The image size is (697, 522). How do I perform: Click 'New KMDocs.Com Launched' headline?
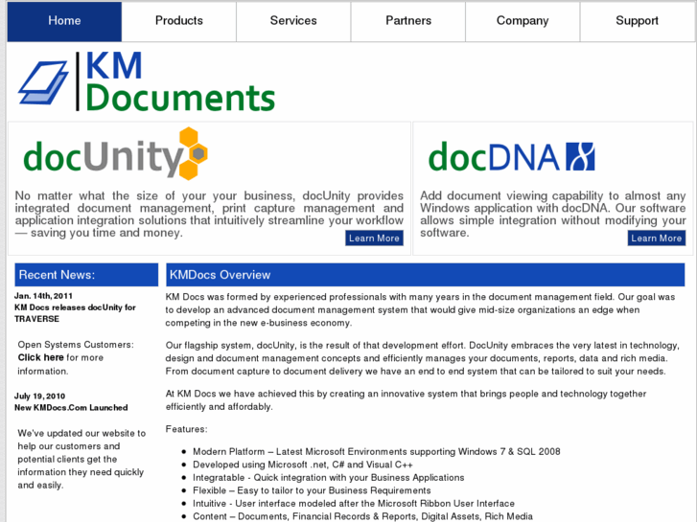71,407
